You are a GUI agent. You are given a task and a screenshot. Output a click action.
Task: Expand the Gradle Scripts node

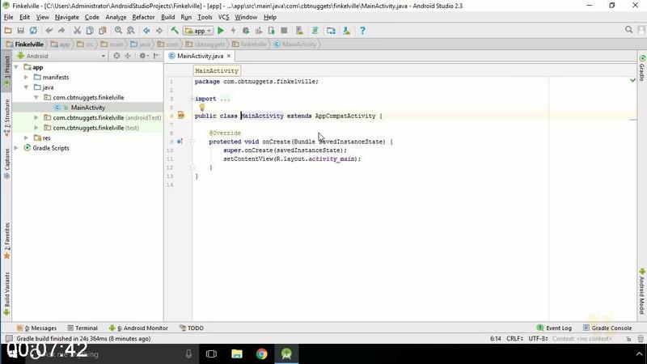click(x=16, y=148)
